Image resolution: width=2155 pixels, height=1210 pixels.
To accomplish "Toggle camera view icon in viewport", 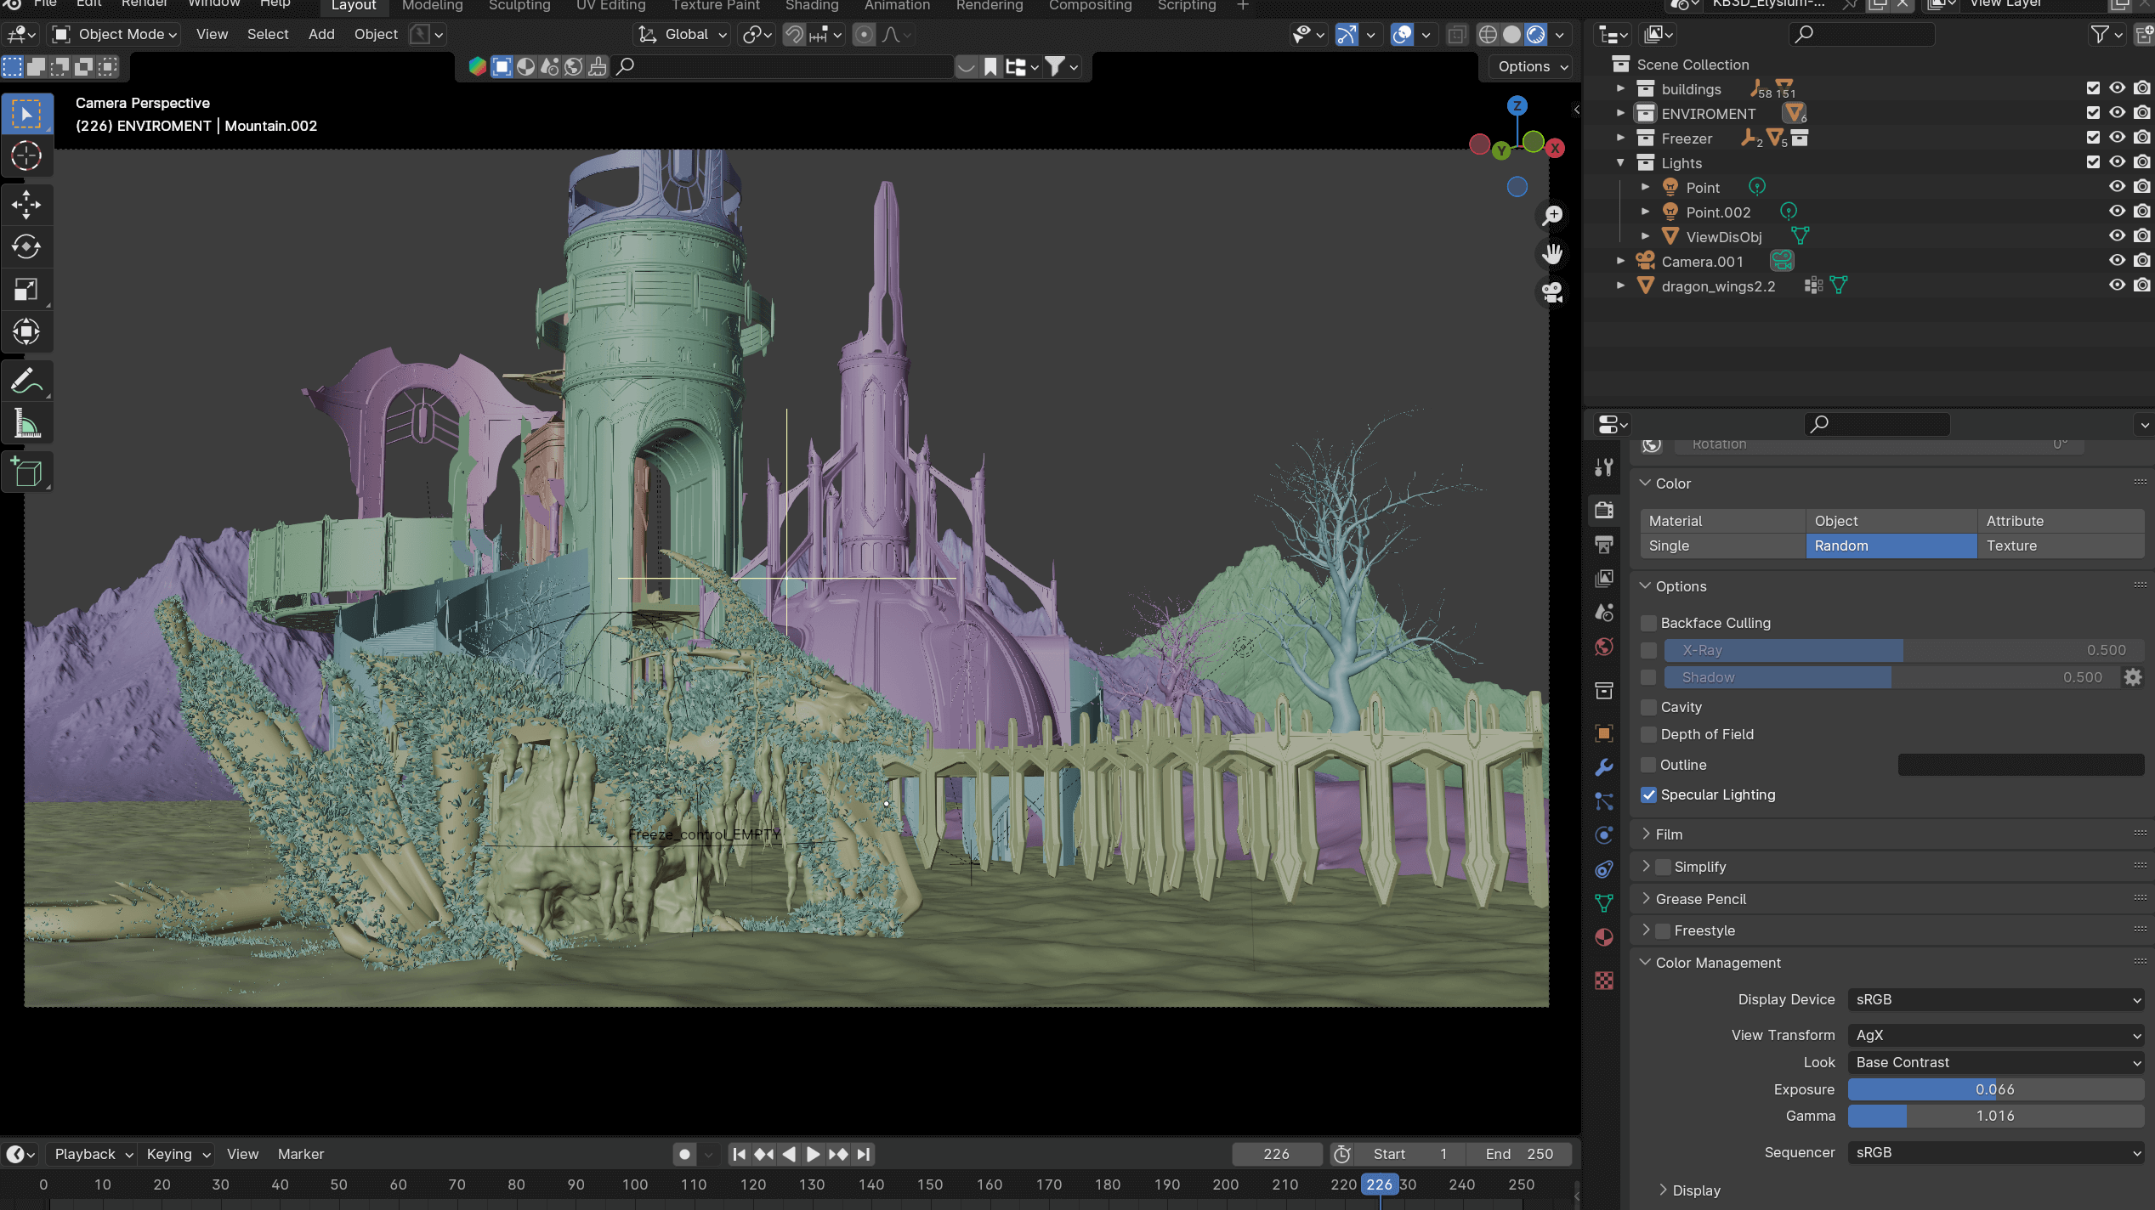I will (x=1552, y=293).
